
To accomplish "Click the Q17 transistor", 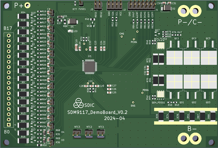I will tap(157, 34).
